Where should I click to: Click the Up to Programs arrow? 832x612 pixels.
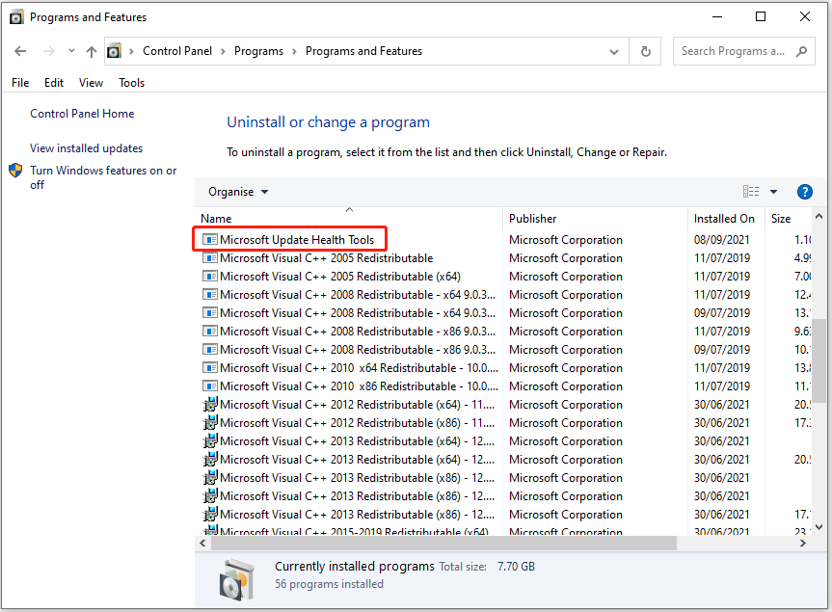92,51
